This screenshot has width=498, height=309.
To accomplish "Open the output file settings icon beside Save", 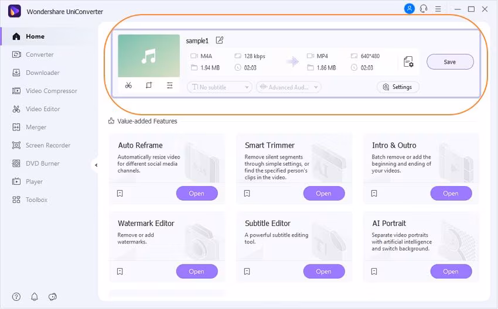I will (x=408, y=61).
